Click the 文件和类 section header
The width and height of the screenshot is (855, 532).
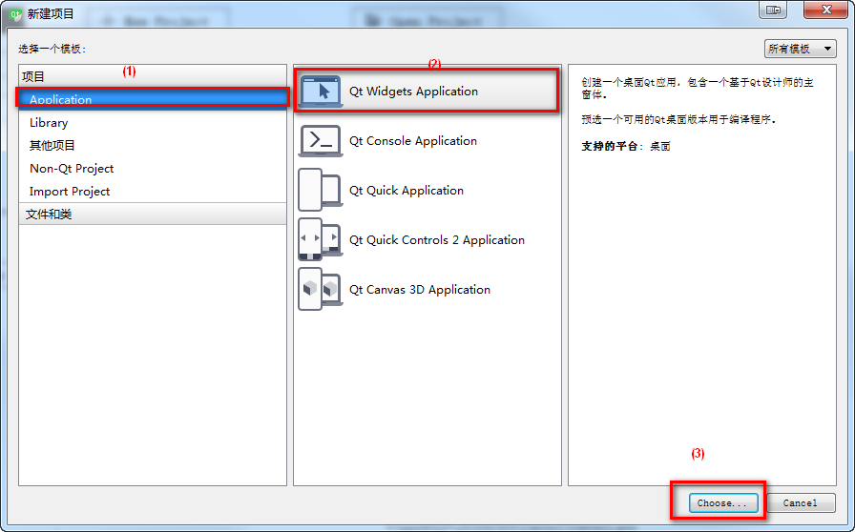pos(153,214)
